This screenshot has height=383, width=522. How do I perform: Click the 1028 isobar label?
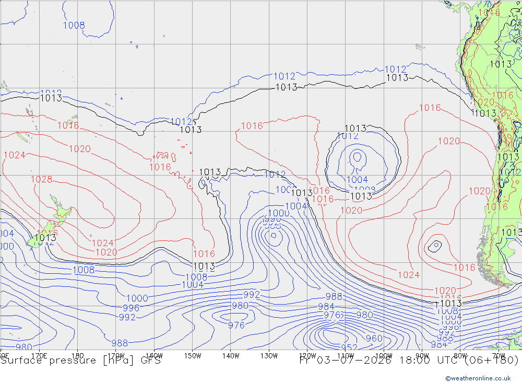(42, 179)
